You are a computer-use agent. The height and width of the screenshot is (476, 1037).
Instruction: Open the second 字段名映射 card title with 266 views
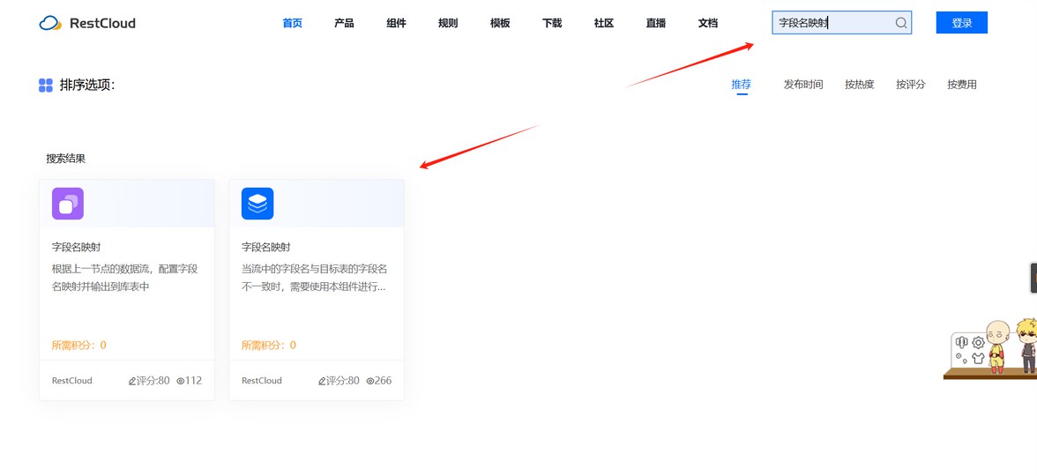[266, 247]
